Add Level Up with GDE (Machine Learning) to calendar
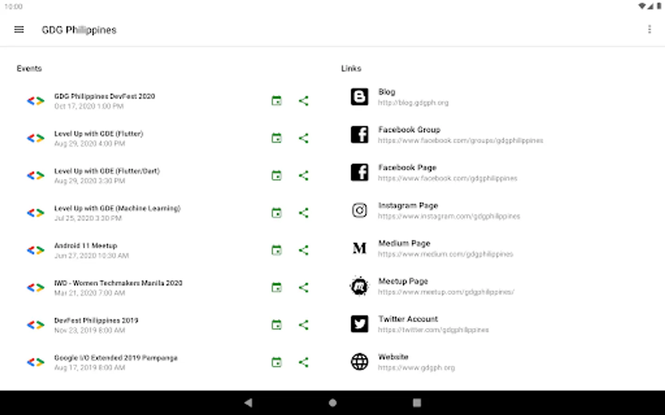Viewport: 665px width, 415px height. 277,213
